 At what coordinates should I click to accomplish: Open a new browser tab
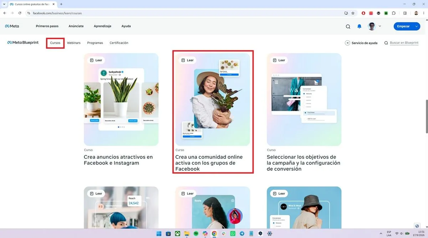(x=61, y=4)
